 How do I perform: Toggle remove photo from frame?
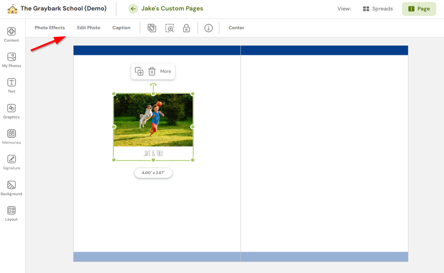tap(151, 28)
